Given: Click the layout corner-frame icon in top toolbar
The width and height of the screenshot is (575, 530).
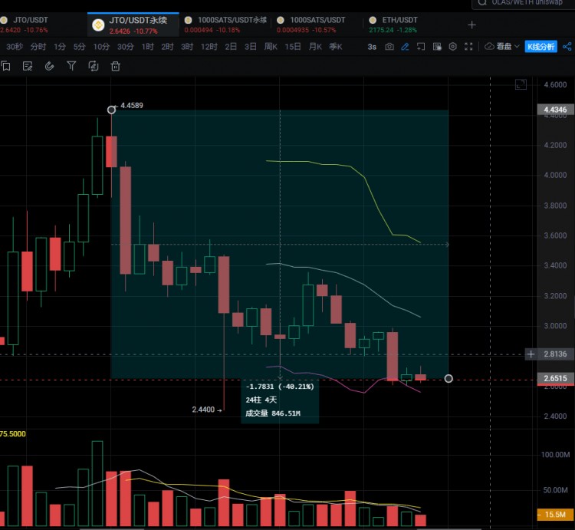Looking at the screenshot, I should [x=421, y=47].
